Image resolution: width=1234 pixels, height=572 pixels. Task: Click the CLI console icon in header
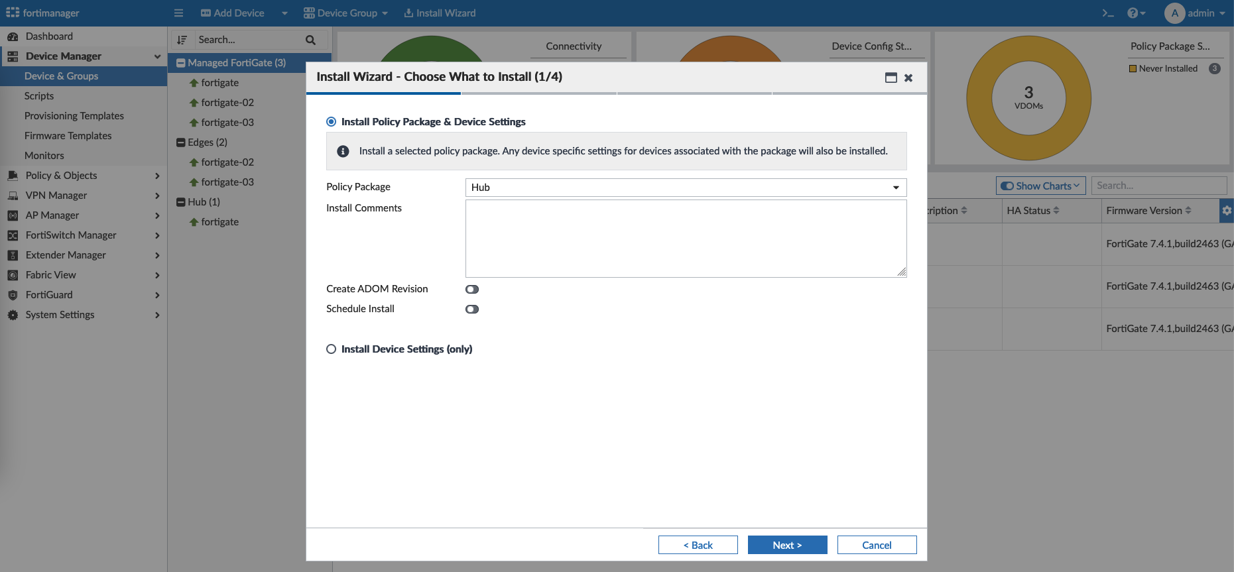pos(1107,13)
